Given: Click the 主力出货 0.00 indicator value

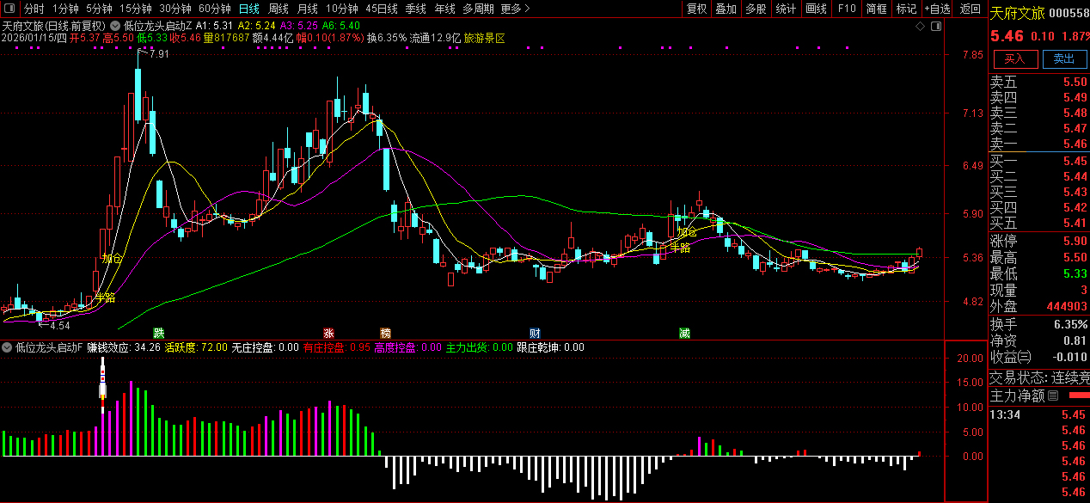Looking at the screenshot, I should [x=478, y=347].
